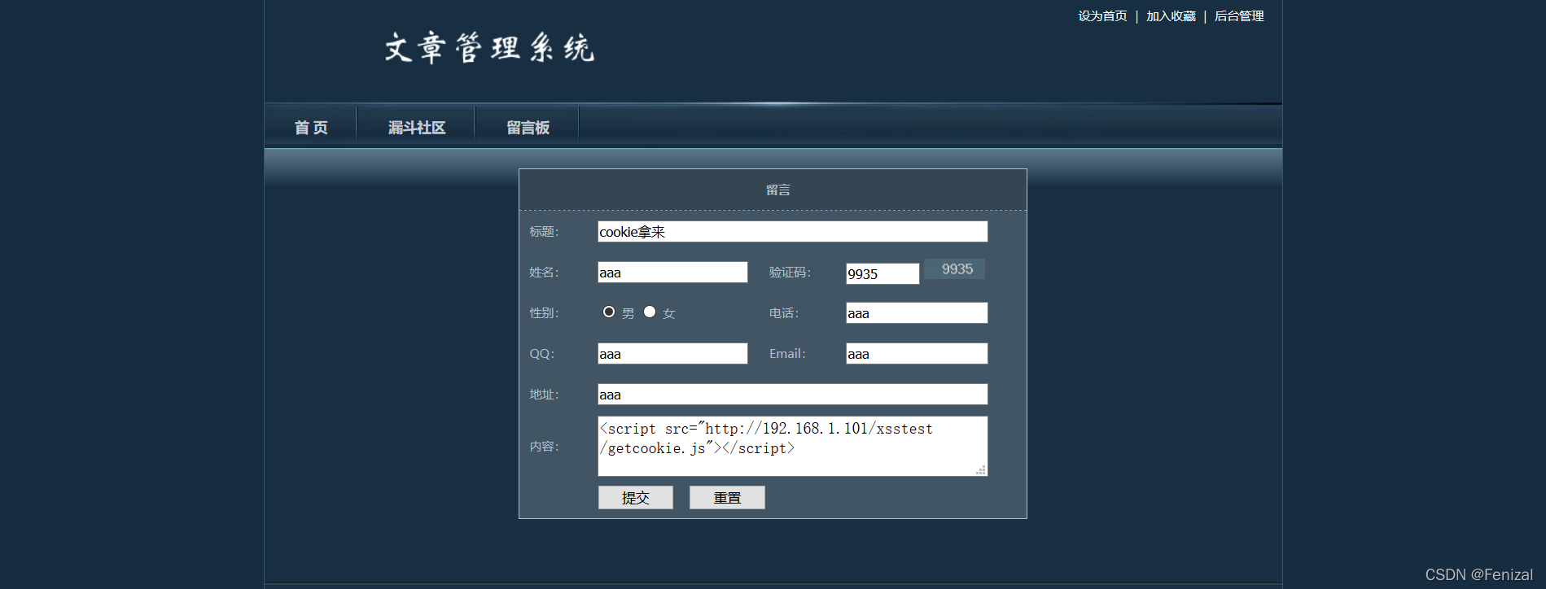Select the 女 gender radio button

click(650, 312)
